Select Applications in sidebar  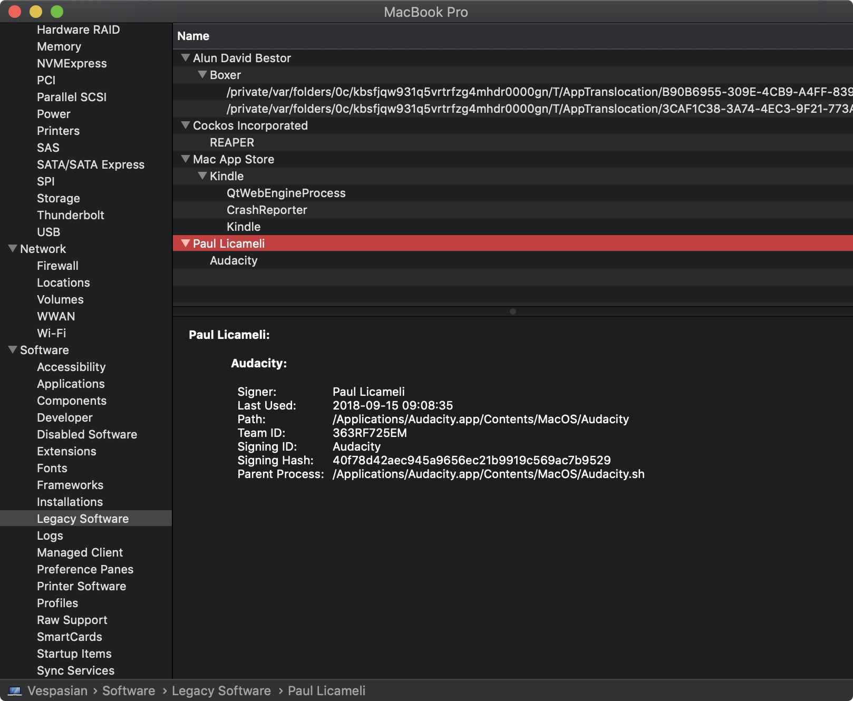[x=71, y=384]
